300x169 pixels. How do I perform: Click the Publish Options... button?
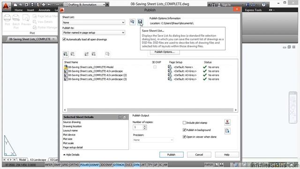[165, 52]
